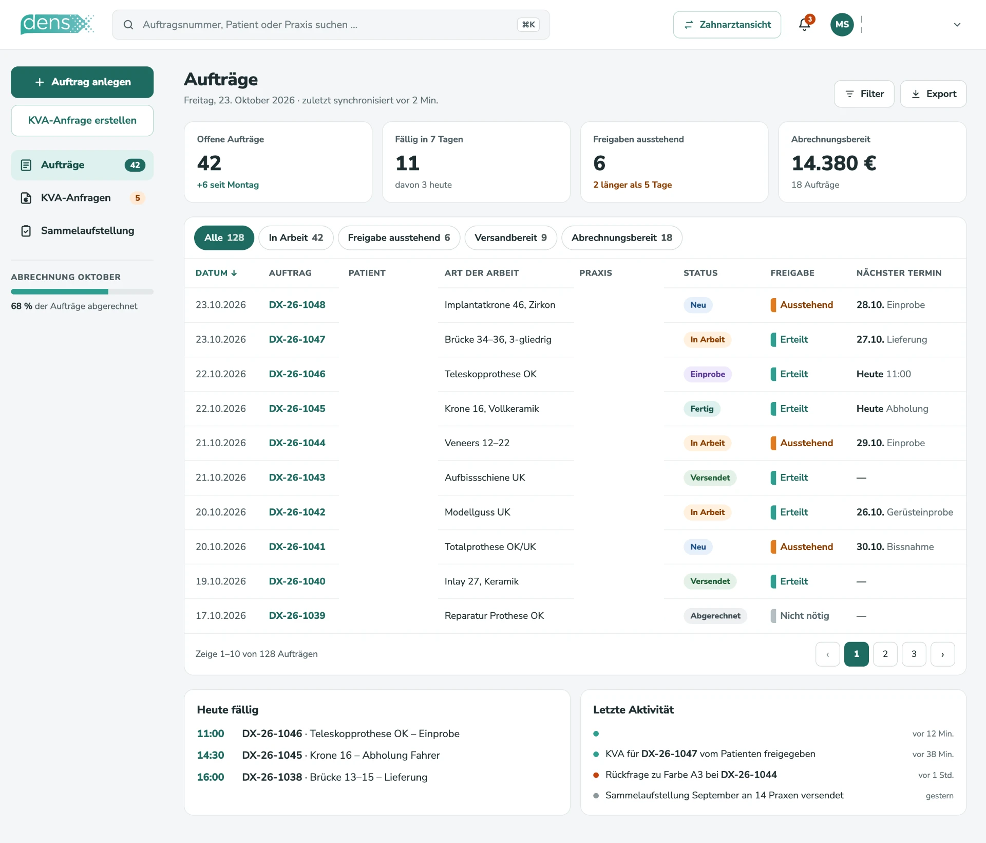Click the search magnifier icon
Screen dimensions: 986x843
coord(128,25)
